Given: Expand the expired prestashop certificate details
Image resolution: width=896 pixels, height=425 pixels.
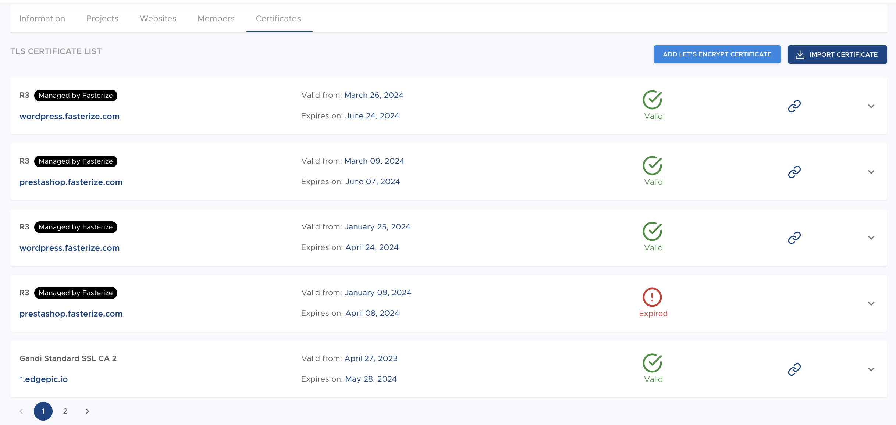Looking at the screenshot, I should [871, 304].
